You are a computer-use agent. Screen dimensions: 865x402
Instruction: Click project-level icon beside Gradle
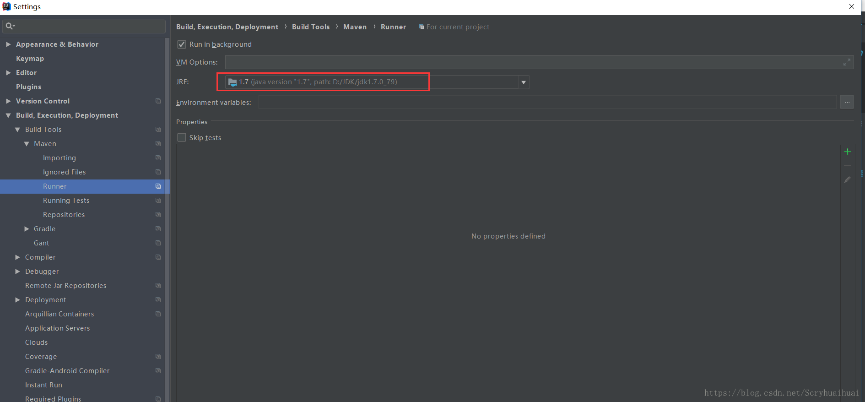[158, 229]
